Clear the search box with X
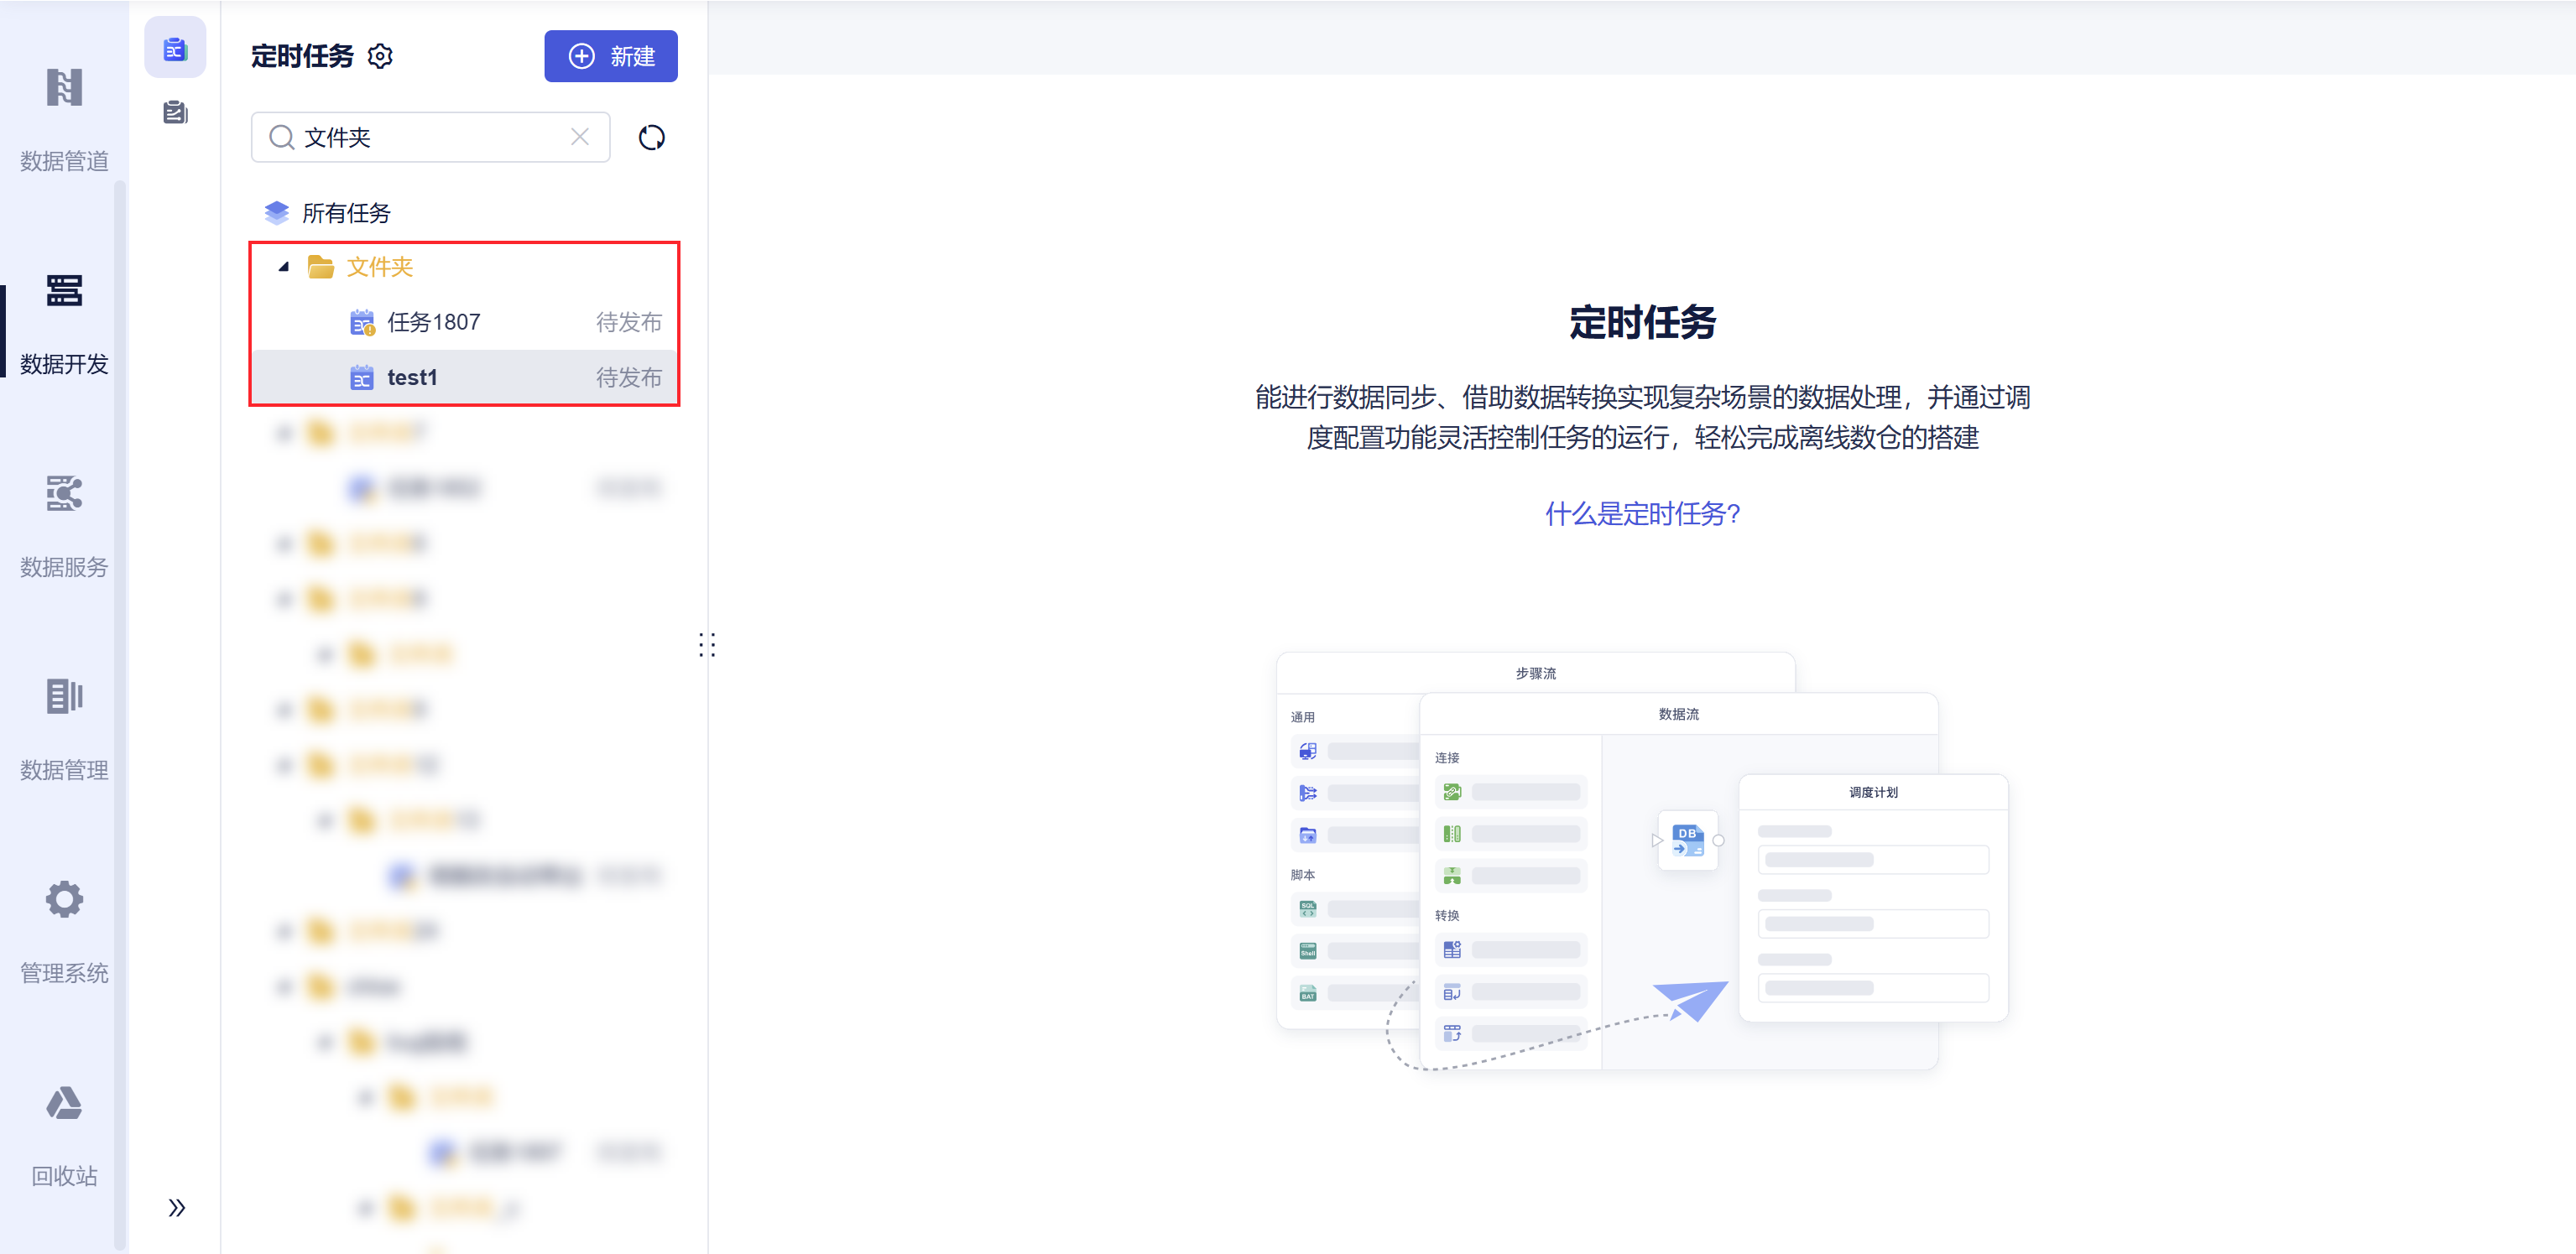 coord(580,138)
